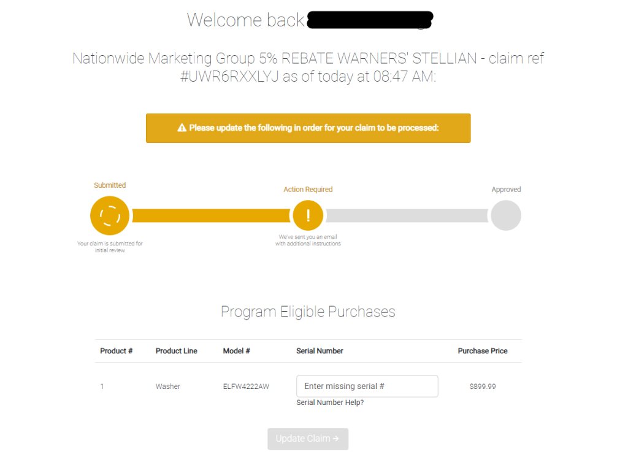Open the Serial Number Help link
Viewport: 628px width, 470px height.
tap(330, 403)
